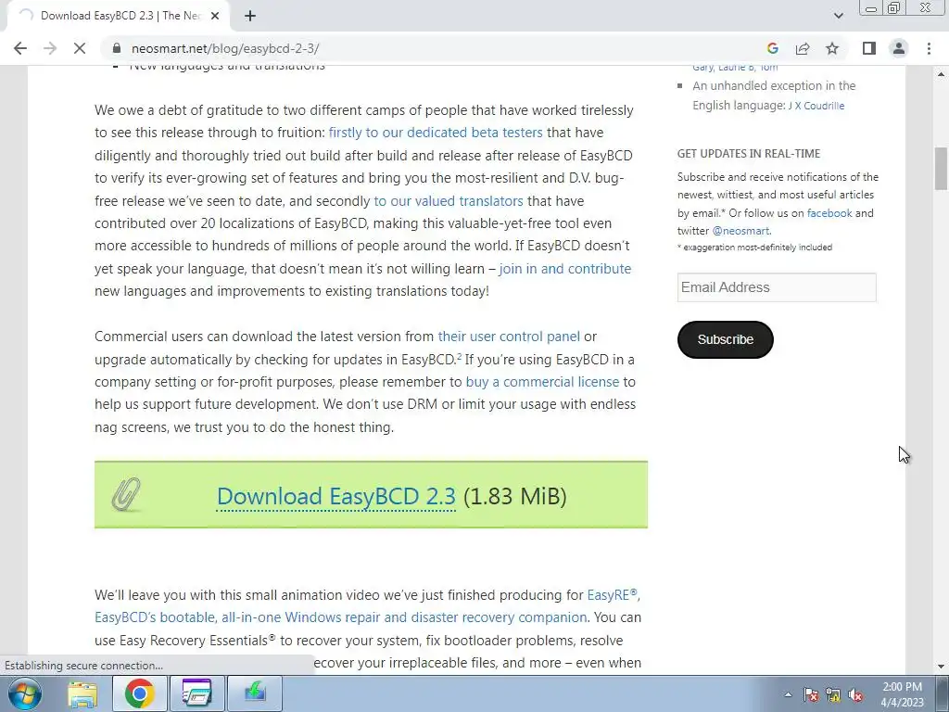This screenshot has height=712, width=949.
Task: Visit the facebook link in sidebar
Action: coord(829,213)
